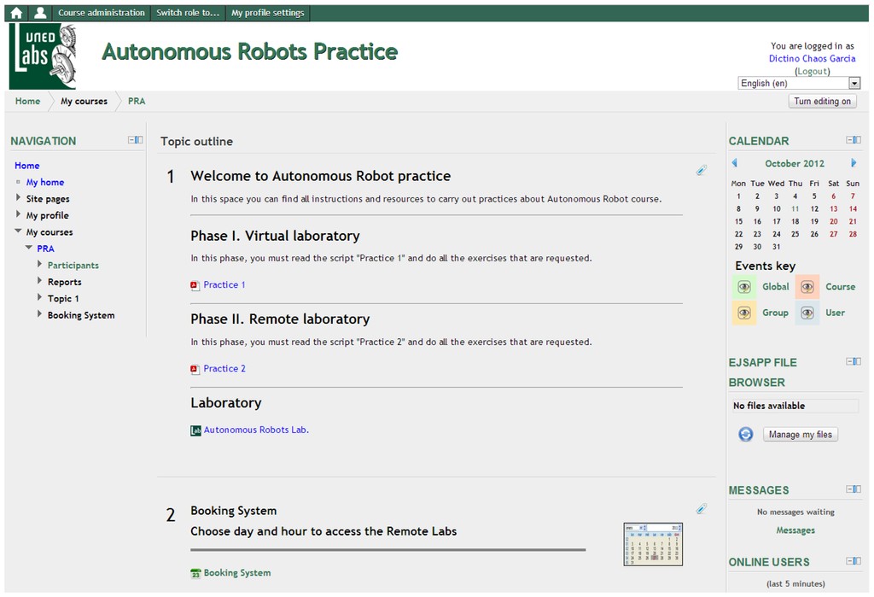The width and height of the screenshot is (874, 597).
Task: Hide User events in calendar key
Action: pyautogui.click(x=807, y=313)
